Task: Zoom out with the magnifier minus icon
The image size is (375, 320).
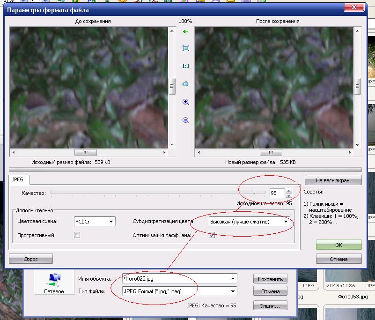Action: [185, 120]
